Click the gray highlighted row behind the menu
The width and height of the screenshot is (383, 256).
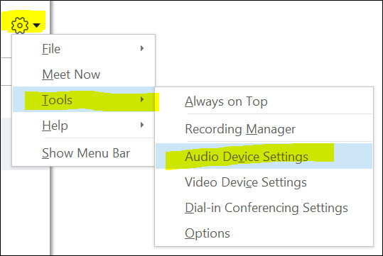tap(6, 144)
